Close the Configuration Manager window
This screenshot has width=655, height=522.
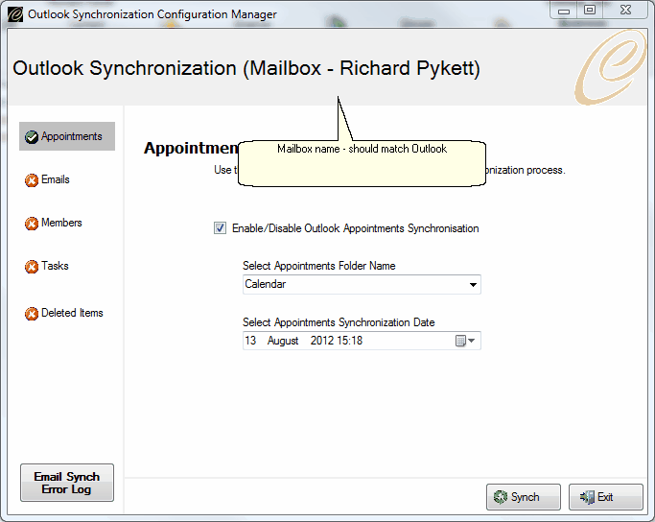[625, 10]
